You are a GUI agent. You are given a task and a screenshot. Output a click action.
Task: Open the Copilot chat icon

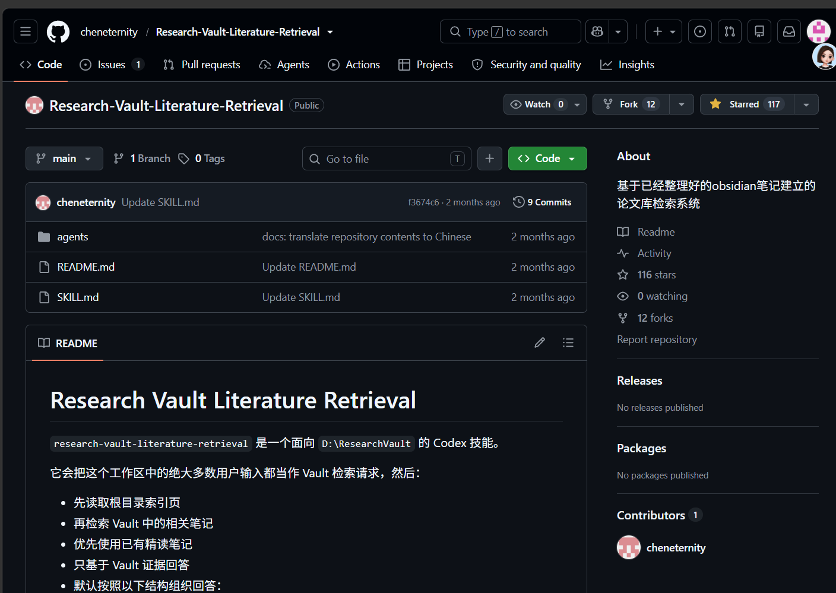point(597,31)
